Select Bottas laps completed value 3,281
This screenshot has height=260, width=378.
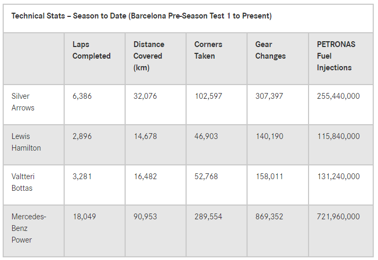pyautogui.click(x=82, y=177)
